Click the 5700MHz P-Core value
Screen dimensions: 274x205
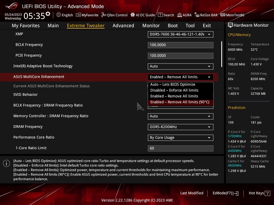(x=235, y=136)
